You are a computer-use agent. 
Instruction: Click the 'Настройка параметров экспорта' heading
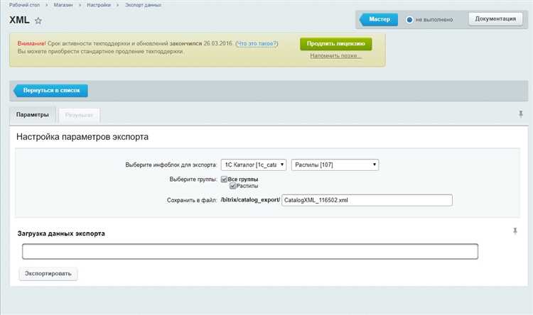click(82, 137)
